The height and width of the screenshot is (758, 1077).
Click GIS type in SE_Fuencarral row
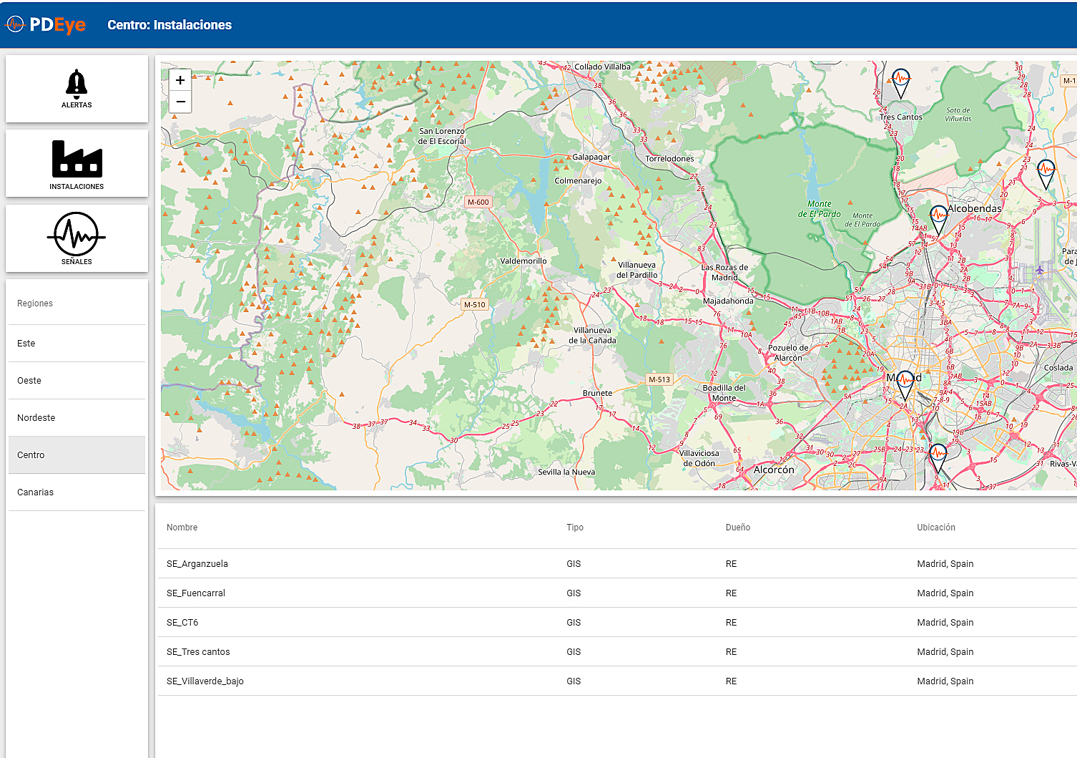[x=574, y=593]
